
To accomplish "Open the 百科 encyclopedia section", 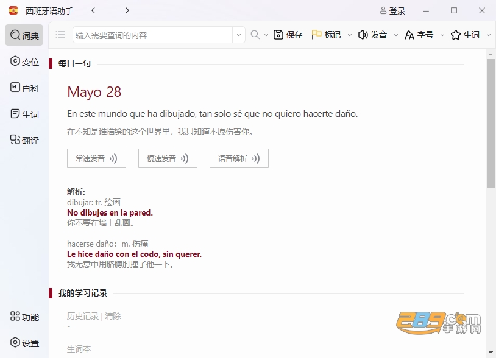I will 24,88.
